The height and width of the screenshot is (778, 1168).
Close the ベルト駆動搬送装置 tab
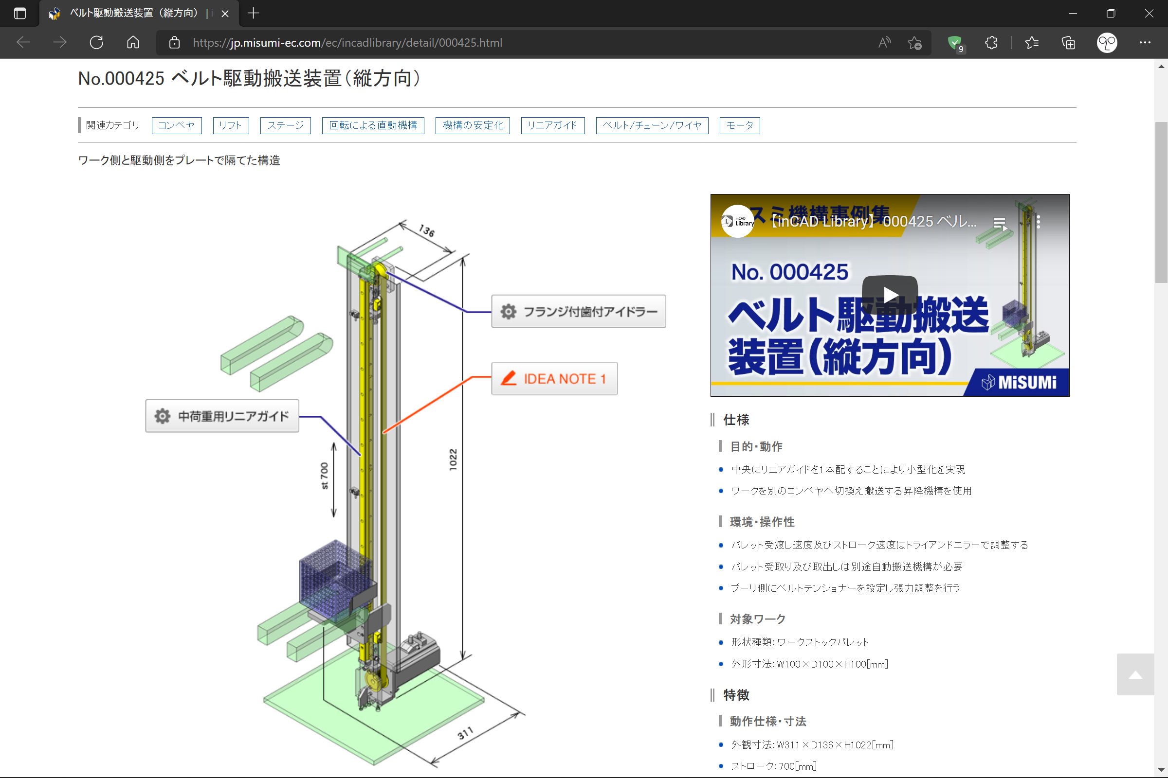225,14
